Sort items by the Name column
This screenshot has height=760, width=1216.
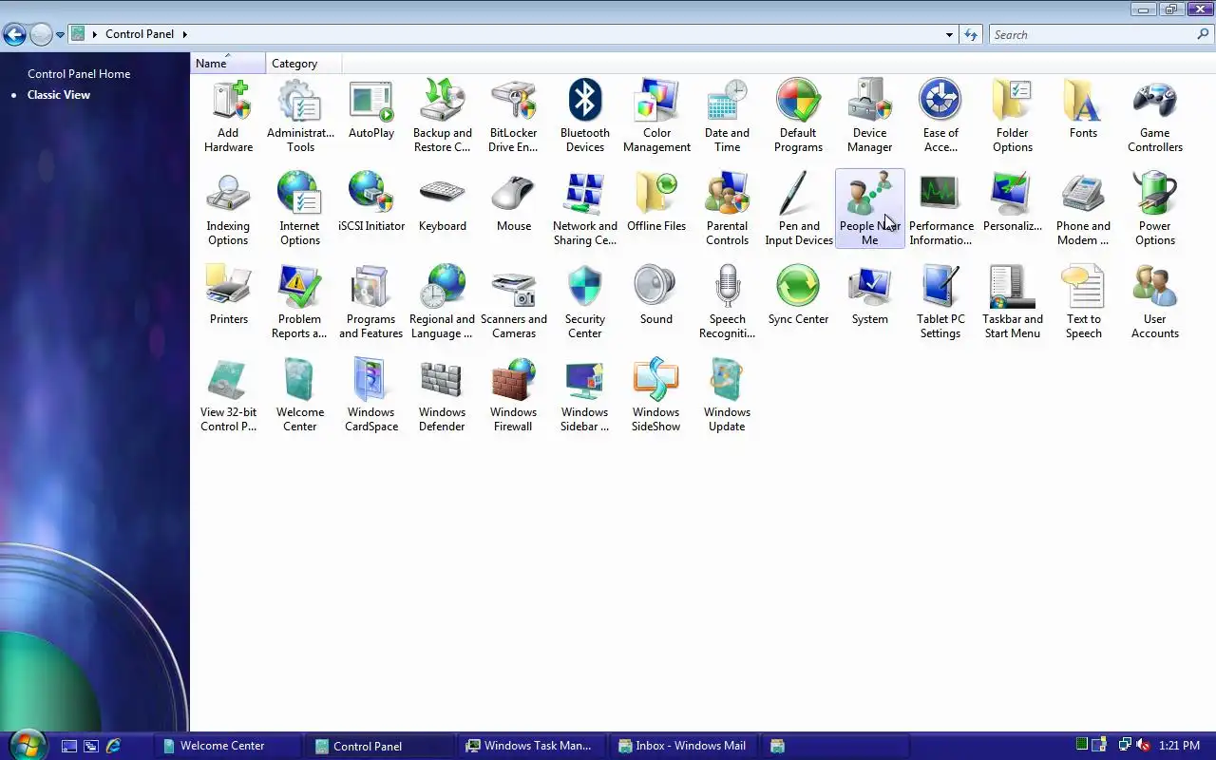pos(228,63)
